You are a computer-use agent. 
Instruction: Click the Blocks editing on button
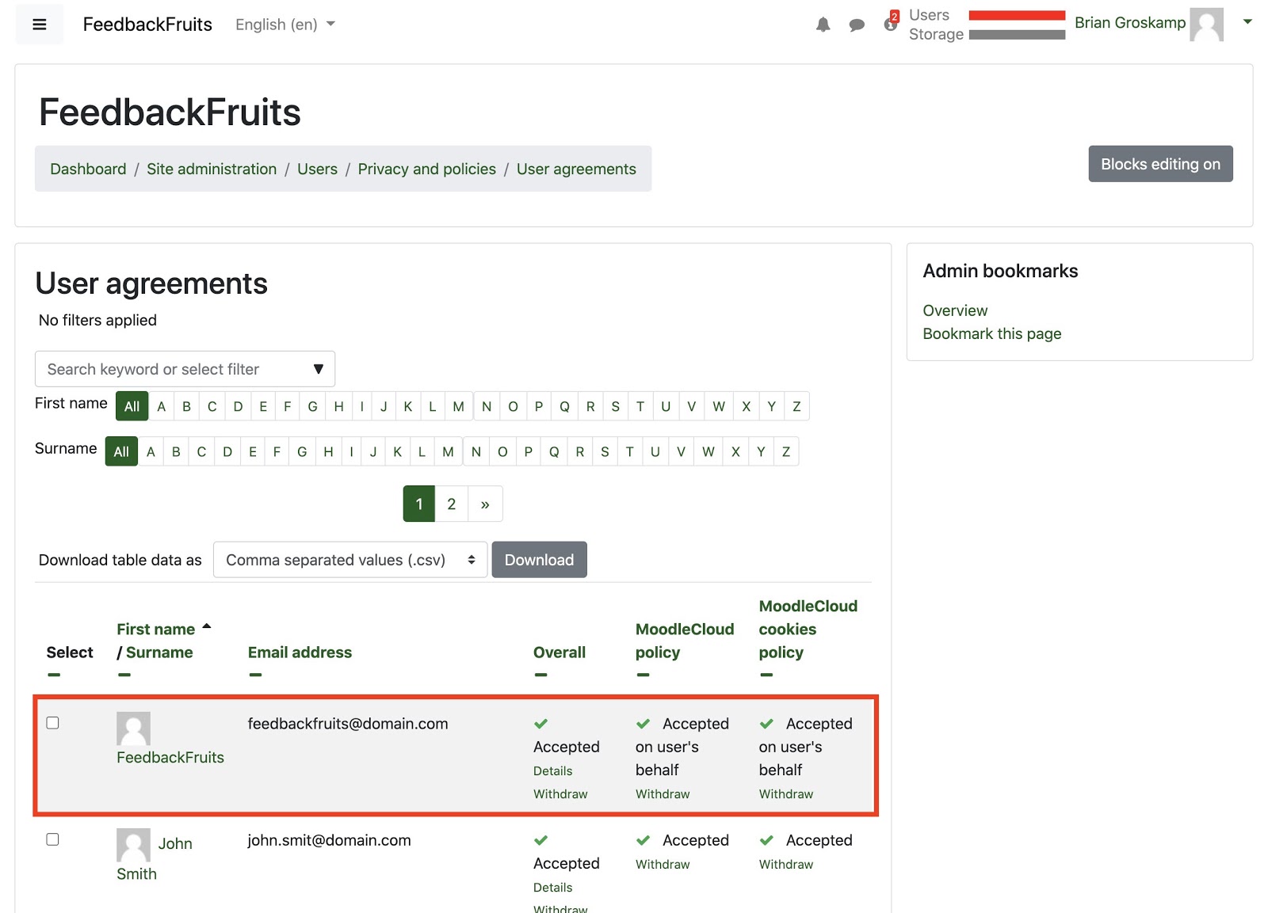click(x=1160, y=164)
